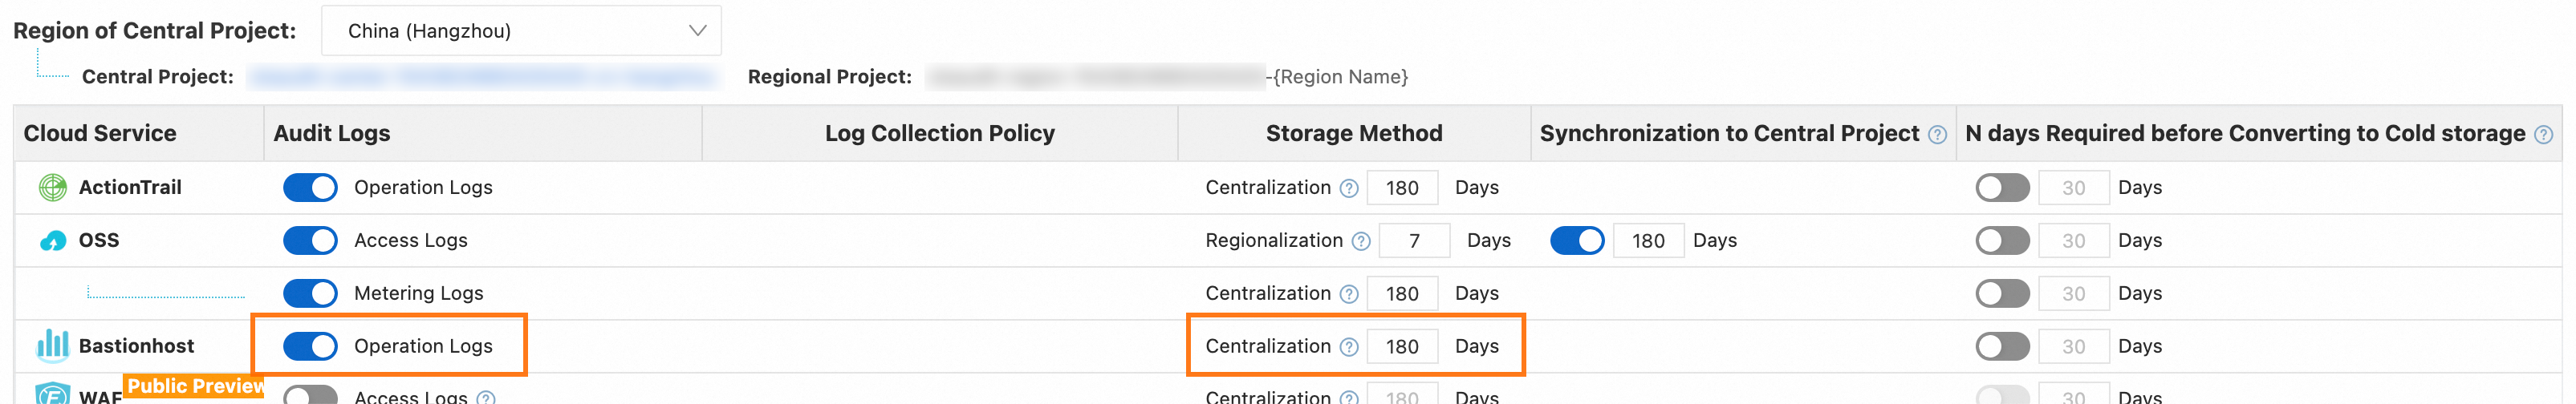This screenshot has height=404, width=2576.
Task: Click the Bastionhost service name
Action: 137,346
